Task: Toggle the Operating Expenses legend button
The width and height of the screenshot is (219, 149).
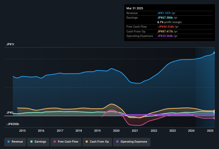Action: tap(132, 142)
